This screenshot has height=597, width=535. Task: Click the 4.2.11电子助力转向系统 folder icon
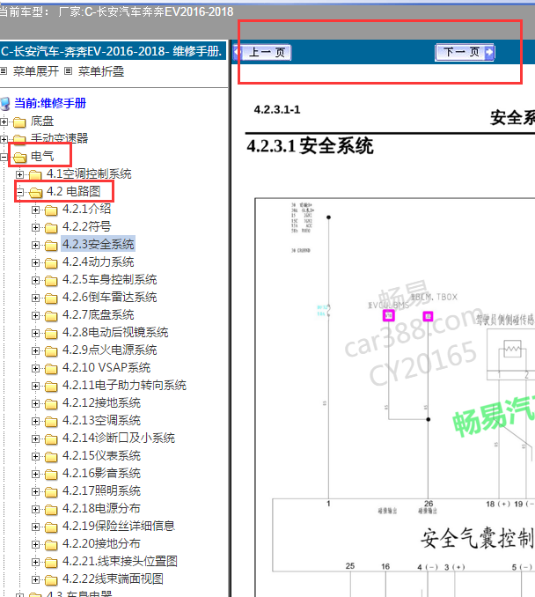tap(51, 387)
